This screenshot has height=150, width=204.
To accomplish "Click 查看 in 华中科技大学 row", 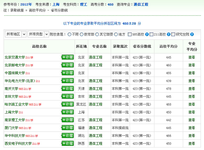I will (x=192, y=136).
